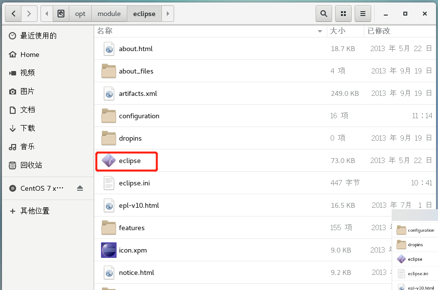Click the back navigation arrow
438x290 pixels.
tap(13, 14)
